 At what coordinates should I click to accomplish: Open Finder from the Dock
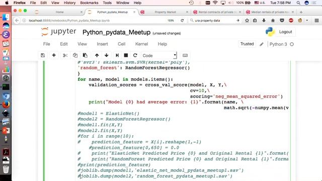tap(6, 17)
